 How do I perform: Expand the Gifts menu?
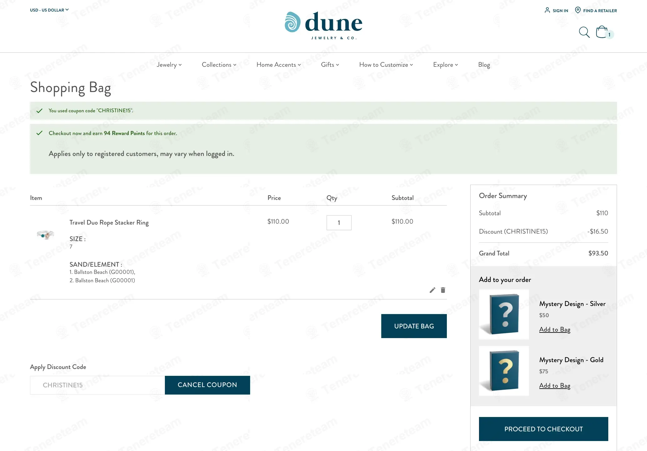330,65
